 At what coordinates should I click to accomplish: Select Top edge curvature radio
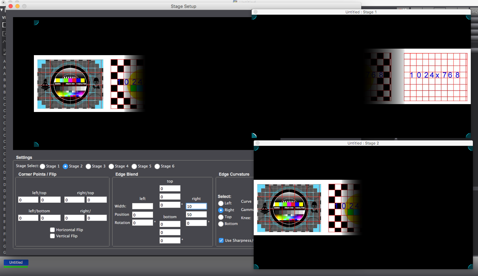click(221, 217)
